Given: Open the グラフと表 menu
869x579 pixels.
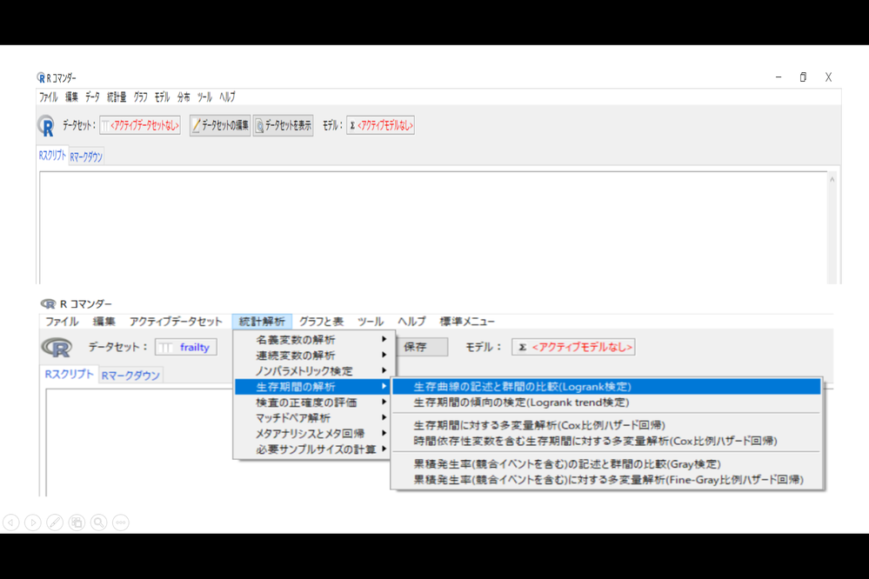Looking at the screenshot, I should tap(321, 322).
